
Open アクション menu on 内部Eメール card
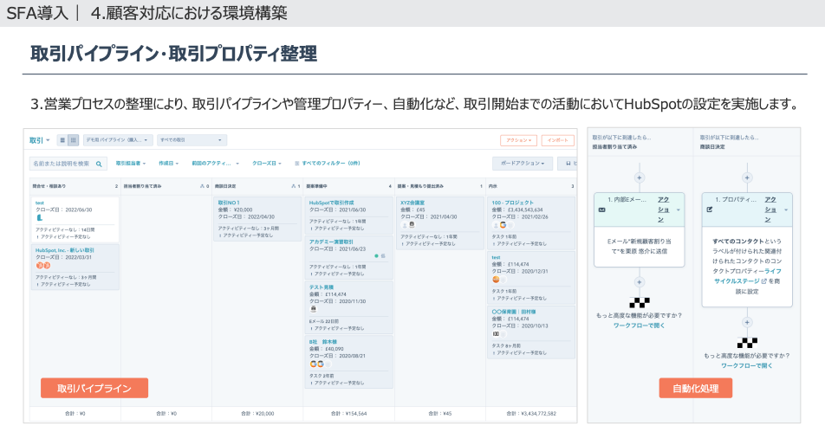pos(668,210)
